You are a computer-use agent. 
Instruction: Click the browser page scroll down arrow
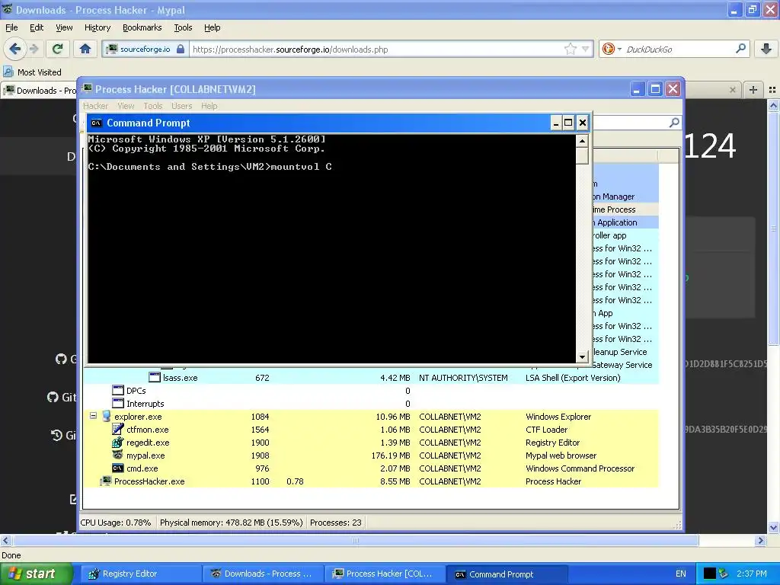773,527
